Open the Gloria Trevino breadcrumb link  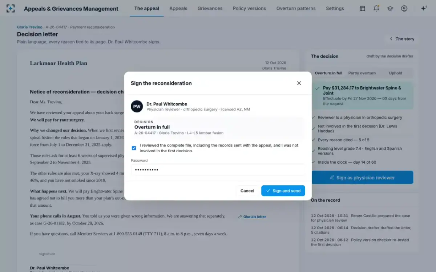[30, 27]
